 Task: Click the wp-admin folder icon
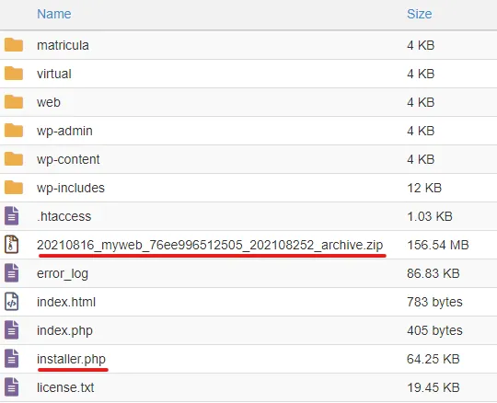pos(13,131)
